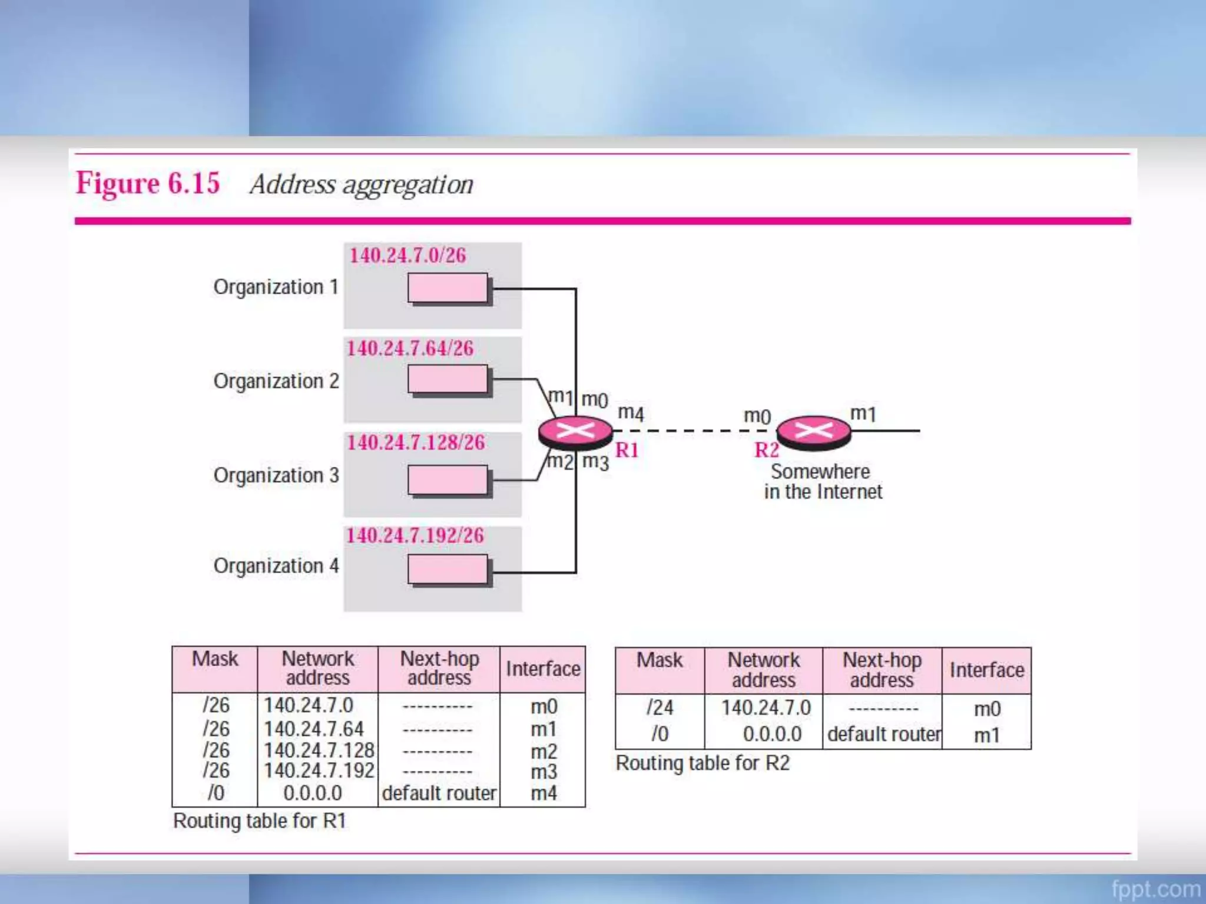Image resolution: width=1206 pixels, height=904 pixels.
Task: Click Interface header in R2 routing table
Action: (x=986, y=670)
